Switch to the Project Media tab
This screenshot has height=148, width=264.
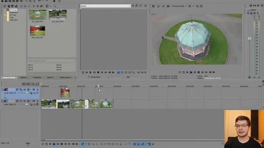[9, 78]
